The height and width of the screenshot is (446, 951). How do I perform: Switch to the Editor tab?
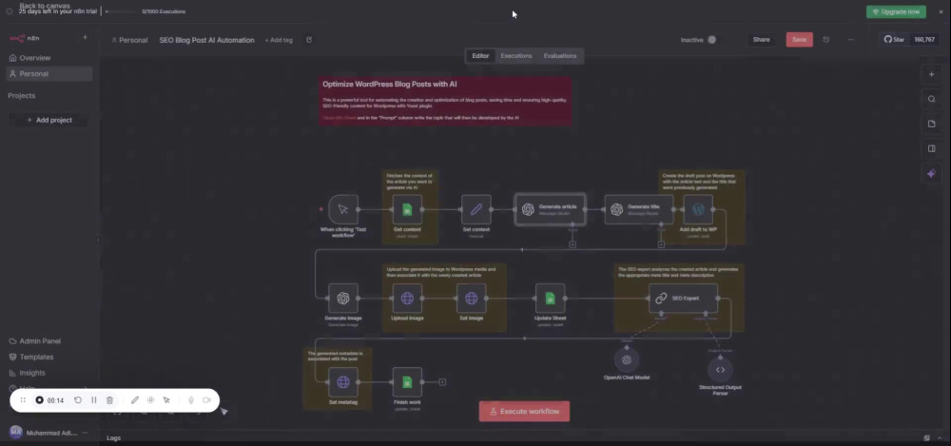pos(480,56)
